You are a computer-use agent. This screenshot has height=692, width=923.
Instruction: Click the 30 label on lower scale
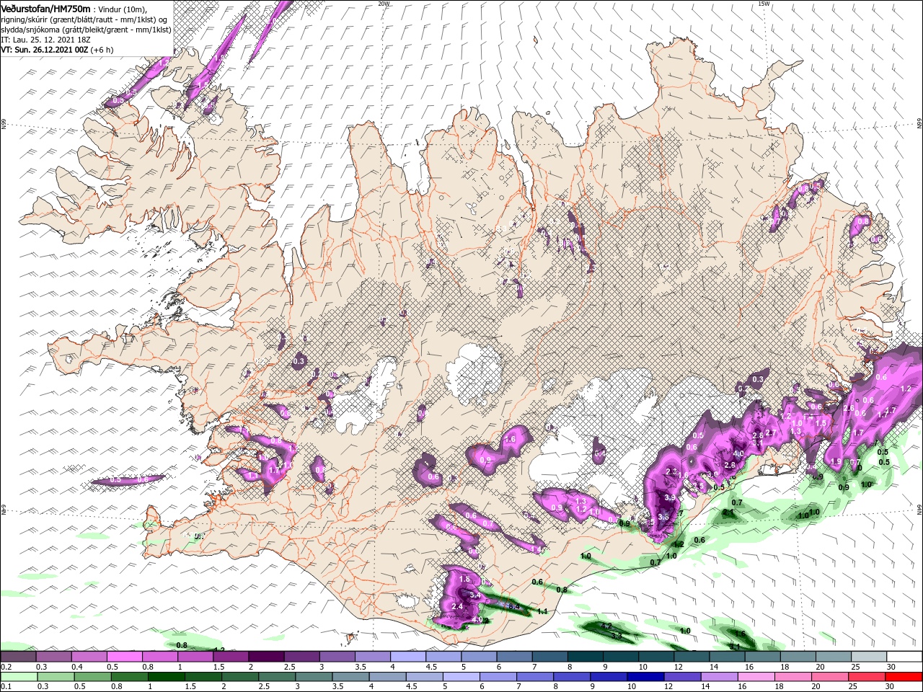[889, 686]
